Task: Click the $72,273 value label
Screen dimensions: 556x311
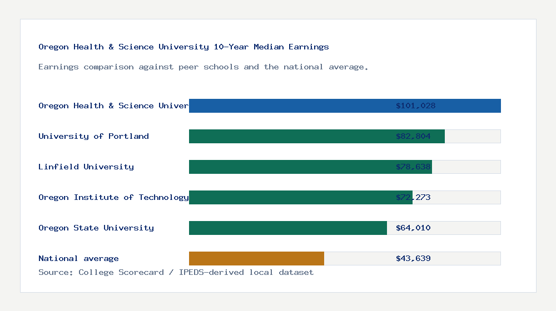Action: (413, 197)
